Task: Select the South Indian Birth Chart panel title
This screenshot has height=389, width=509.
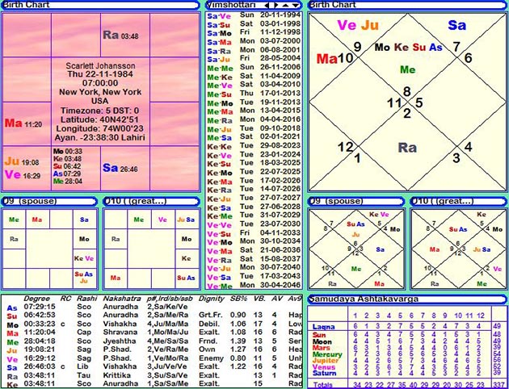Action: pyautogui.click(x=27, y=5)
